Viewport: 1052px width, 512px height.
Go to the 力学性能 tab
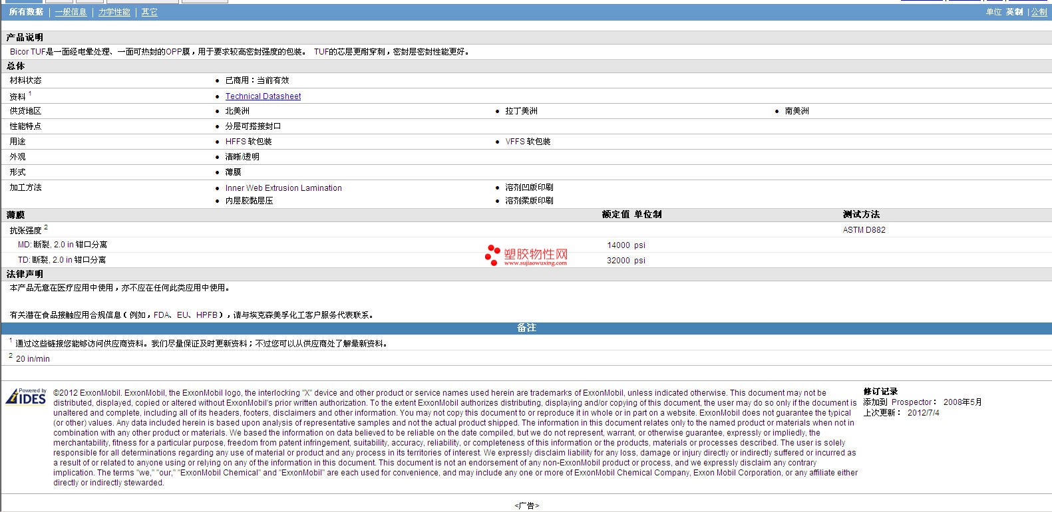click(114, 12)
